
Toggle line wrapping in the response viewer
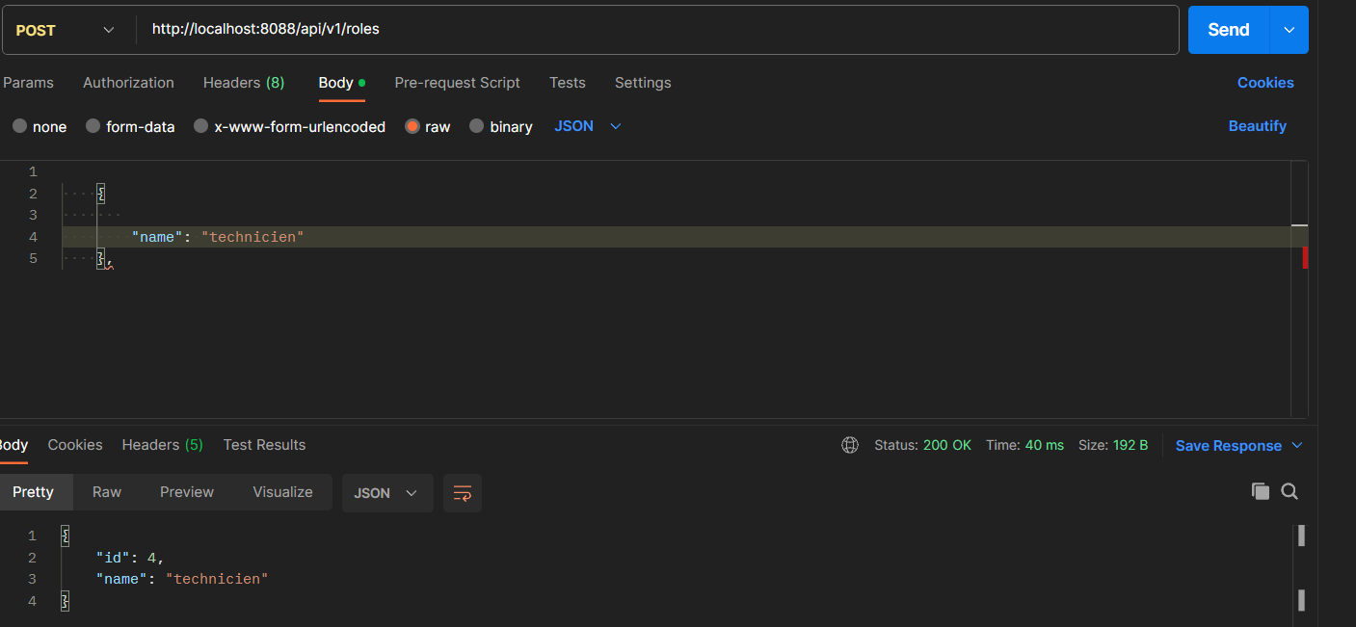click(x=462, y=492)
